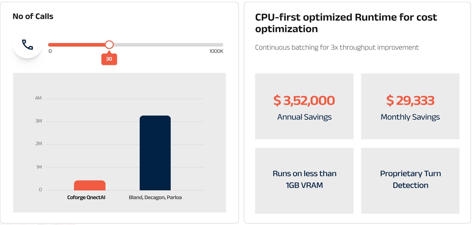Select the orange Coforge QnectAI bar
Screen dimensions: 472x225
pos(89,185)
